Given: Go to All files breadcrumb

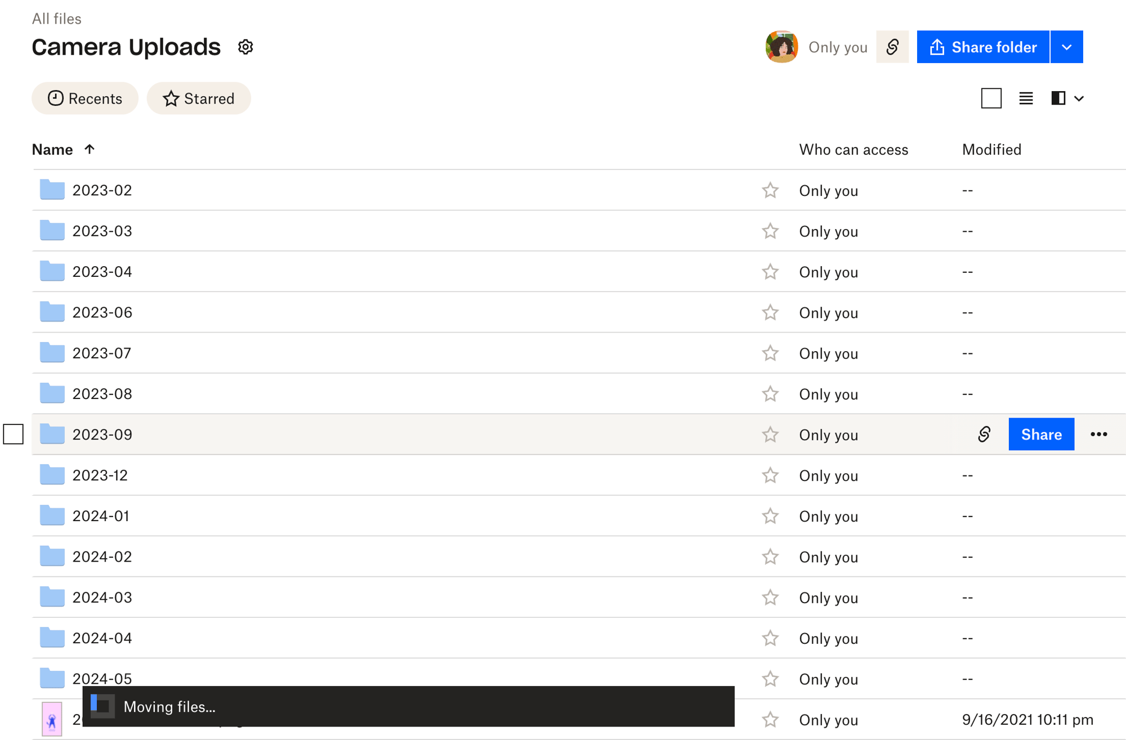Looking at the screenshot, I should click(x=56, y=19).
